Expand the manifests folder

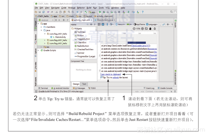(x=41, y=27)
